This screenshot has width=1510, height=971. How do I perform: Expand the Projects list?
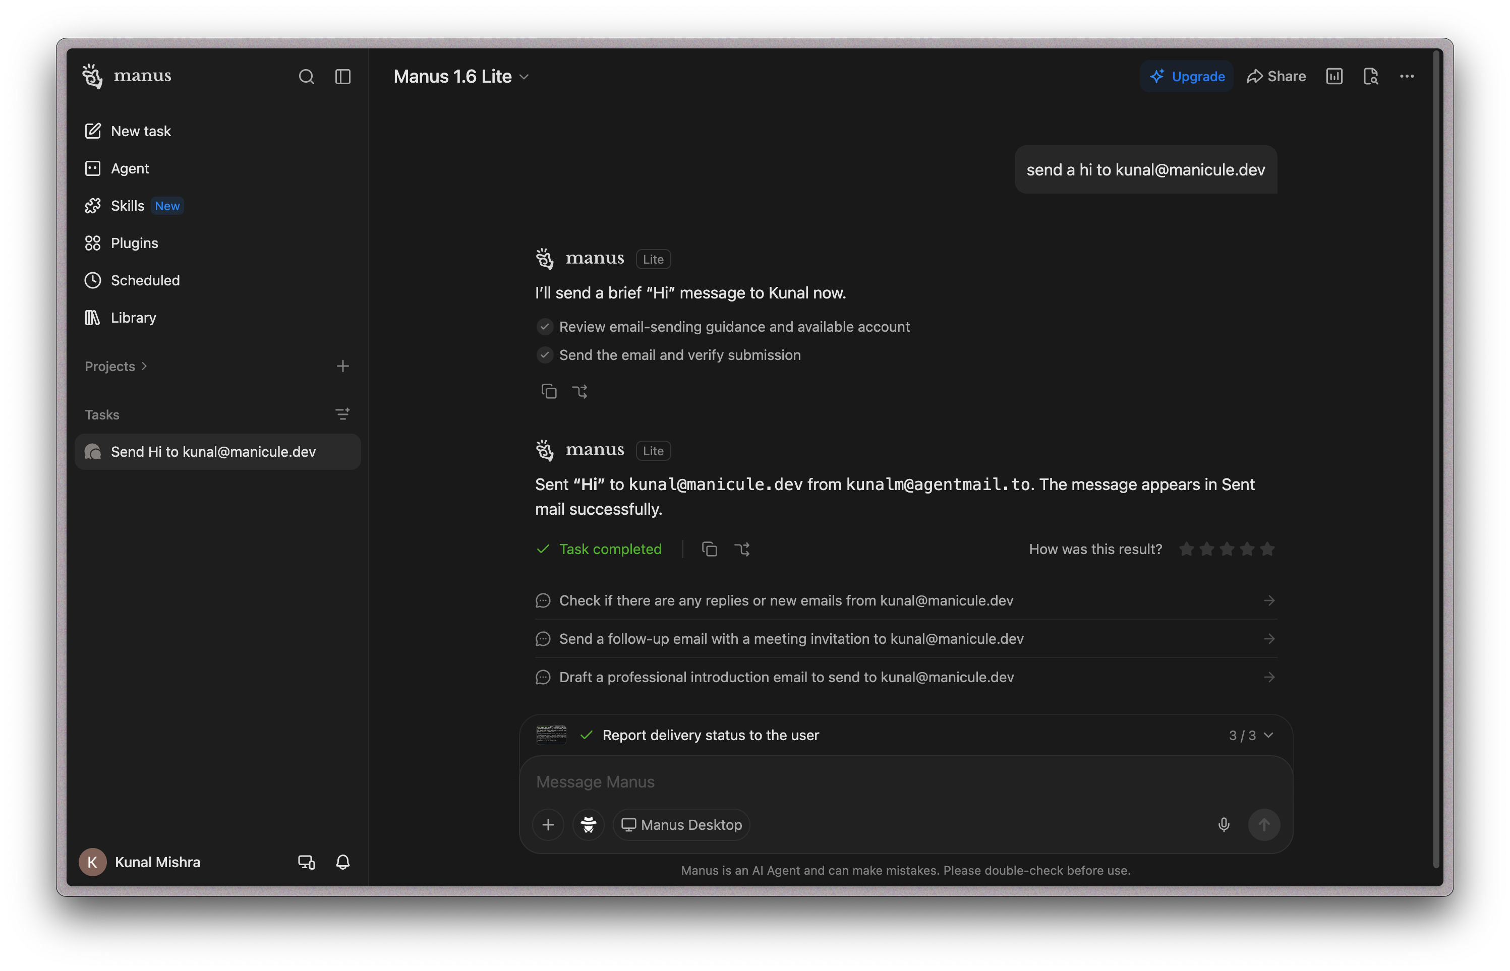click(x=116, y=367)
